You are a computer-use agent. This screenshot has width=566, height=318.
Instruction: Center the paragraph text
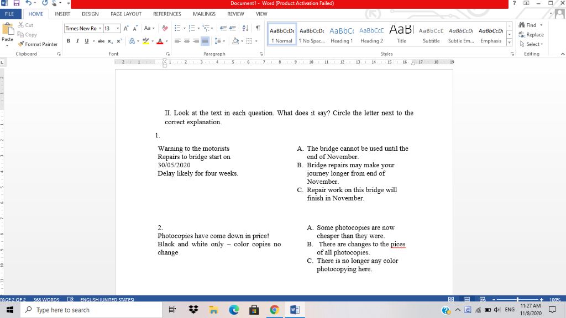pyautogui.click(x=187, y=41)
